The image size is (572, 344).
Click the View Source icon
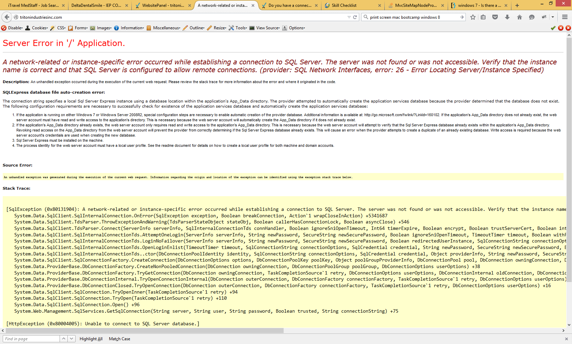pos(252,28)
